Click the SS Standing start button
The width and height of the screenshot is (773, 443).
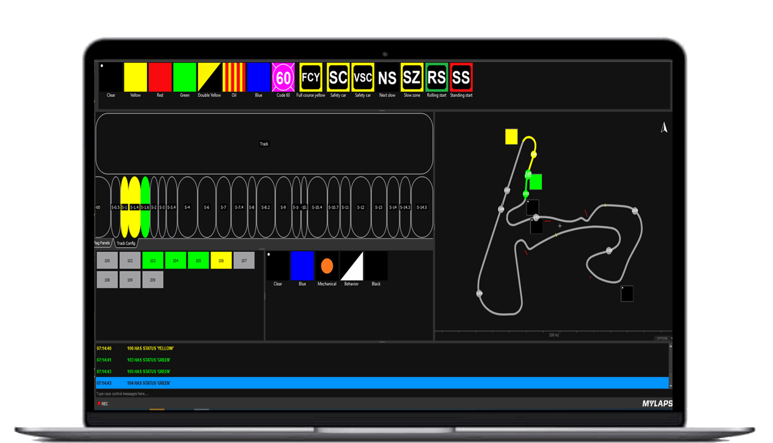click(461, 77)
